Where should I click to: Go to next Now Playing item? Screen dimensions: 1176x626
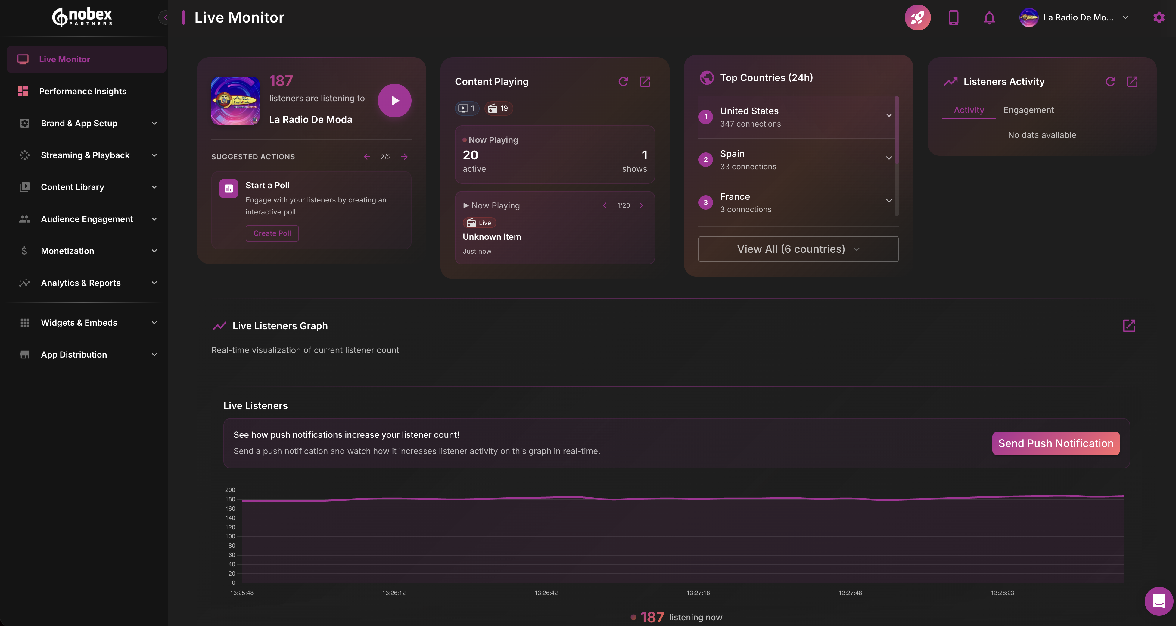[641, 206]
